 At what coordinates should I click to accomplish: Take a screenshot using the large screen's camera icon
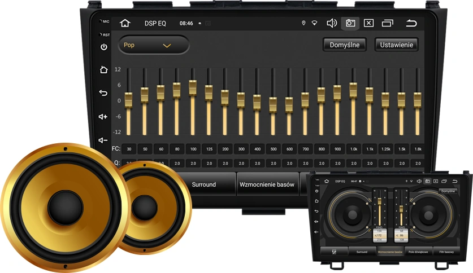point(350,24)
